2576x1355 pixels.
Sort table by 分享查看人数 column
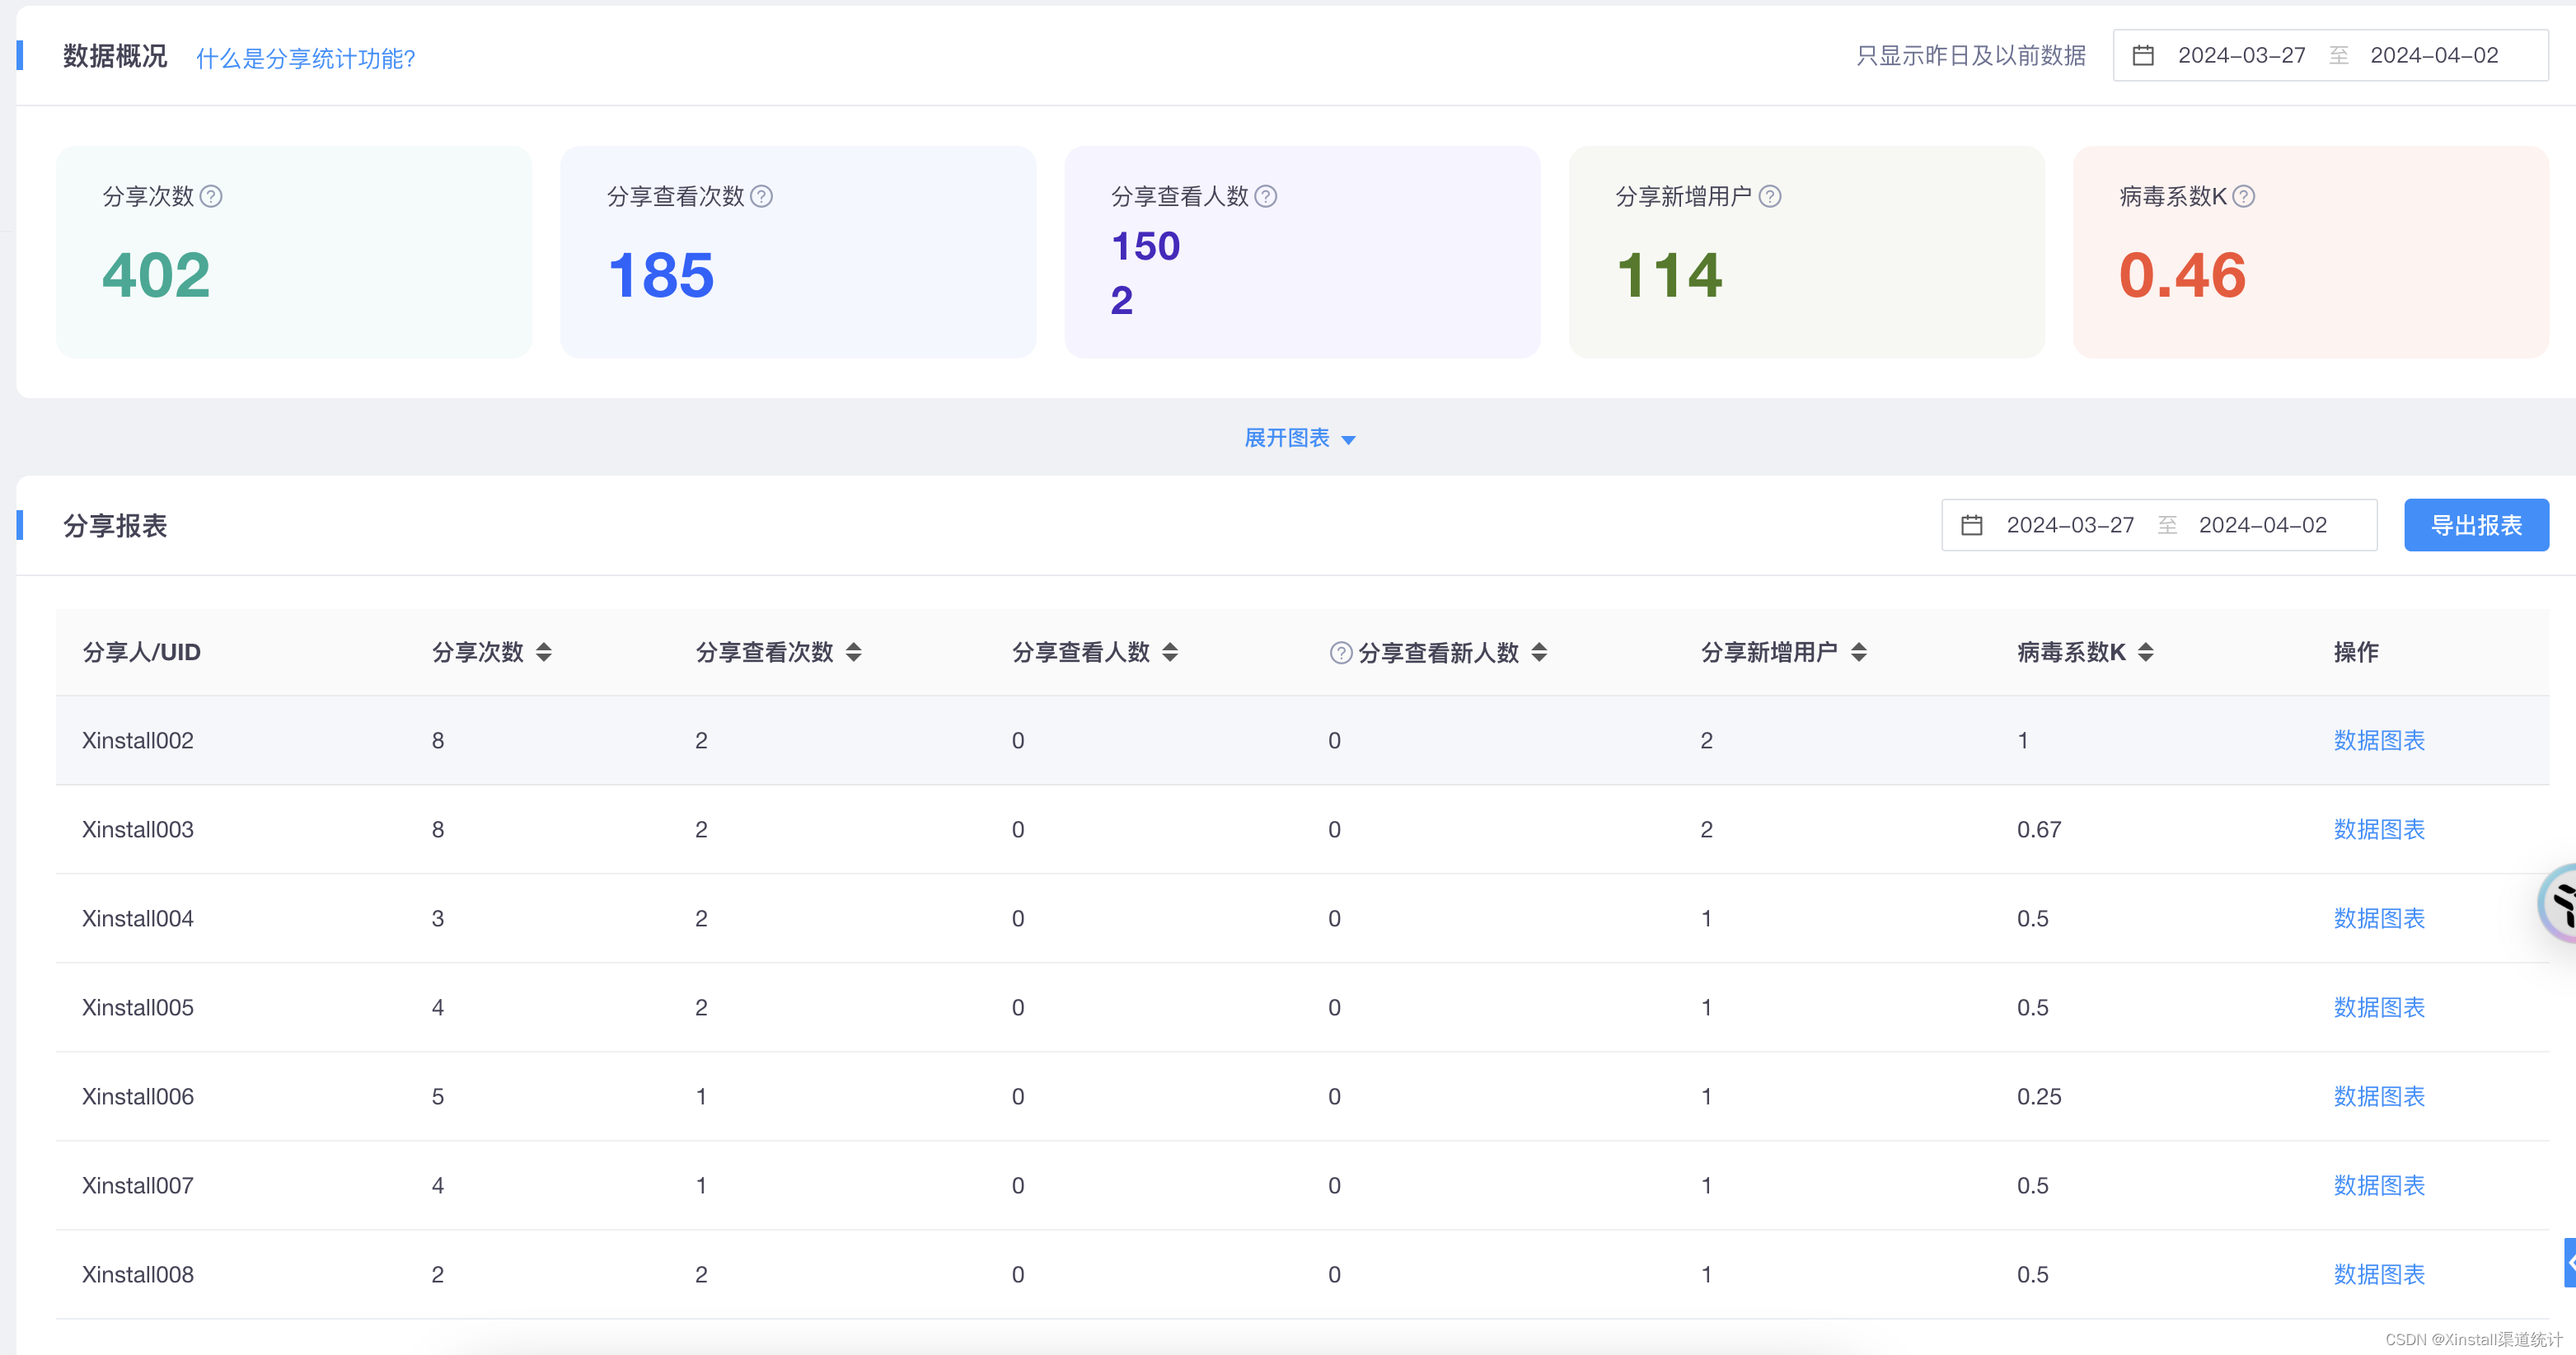pyautogui.click(x=1169, y=653)
